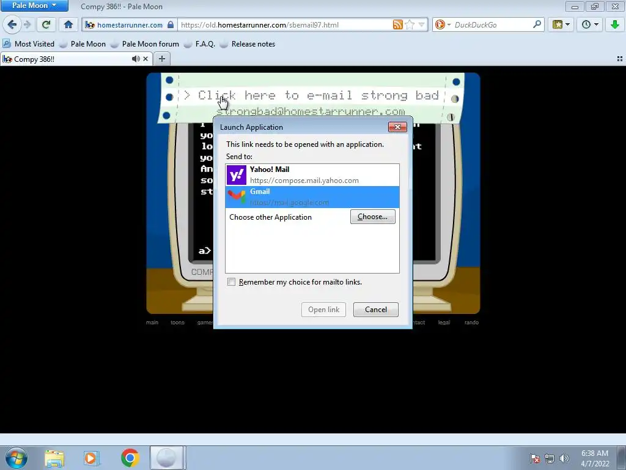Viewport: 626px width, 470px height.
Task: Click the homestarrunner.com site identity button
Action: point(130,24)
